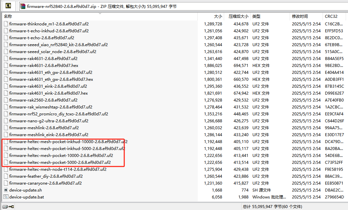Click the key password icon in status bar

click(x=11, y=207)
